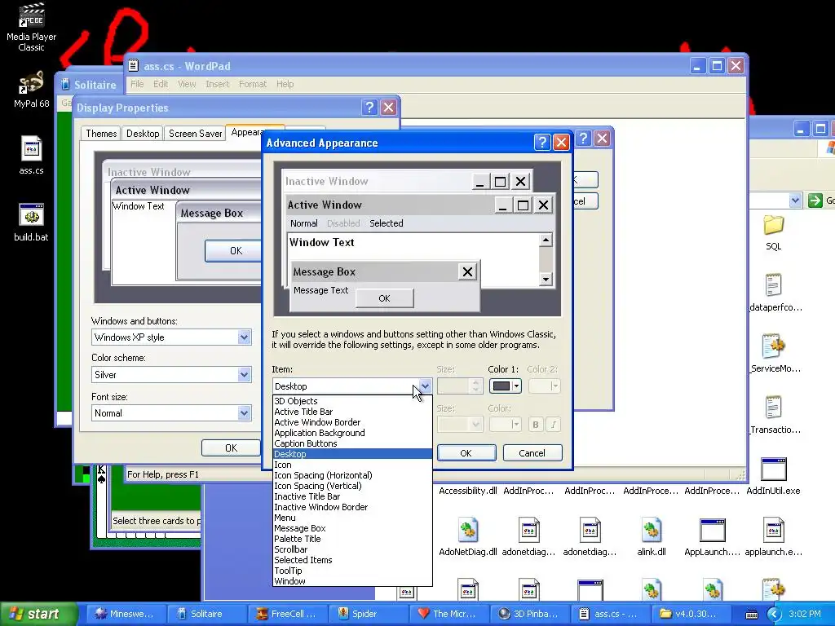Open the Font size Normal dropdown
Image resolution: width=835 pixels, height=626 pixels.
pyautogui.click(x=244, y=413)
